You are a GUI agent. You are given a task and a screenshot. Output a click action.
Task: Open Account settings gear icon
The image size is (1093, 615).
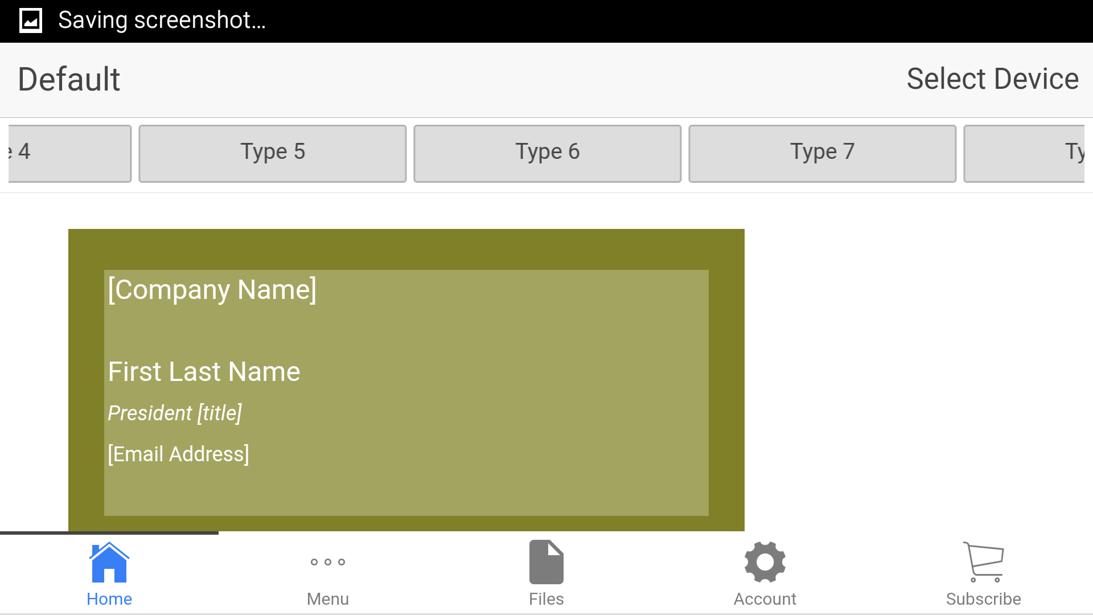tap(765, 562)
